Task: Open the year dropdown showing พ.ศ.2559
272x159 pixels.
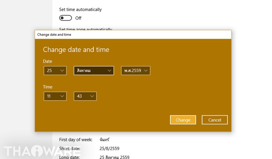Action: point(136,70)
